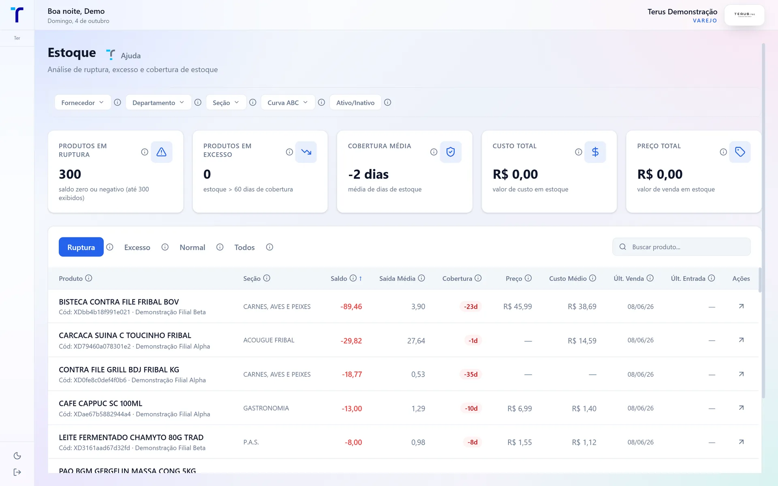778x486 pixels.
Task: Click warning icon on Produtos em Ruptura card
Action: (x=161, y=152)
